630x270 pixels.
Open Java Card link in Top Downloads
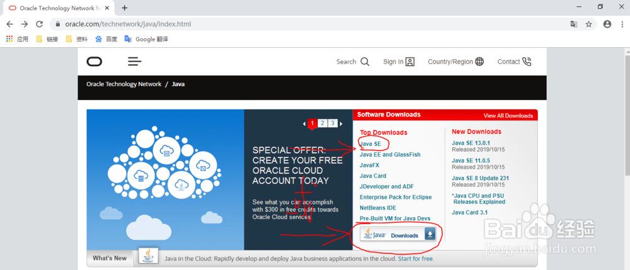click(373, 176)
